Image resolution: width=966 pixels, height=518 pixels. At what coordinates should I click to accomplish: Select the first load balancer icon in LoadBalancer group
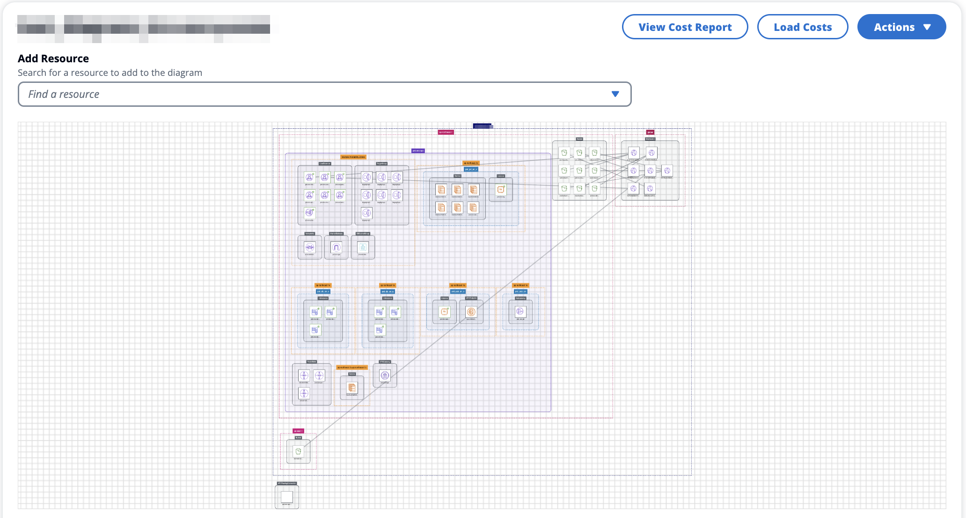point(309,177)
